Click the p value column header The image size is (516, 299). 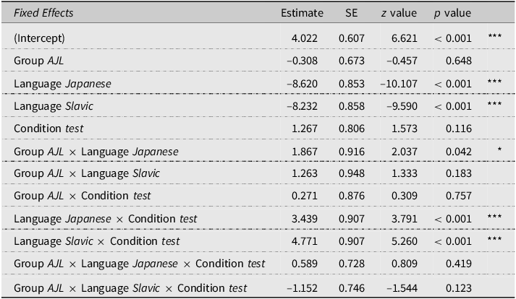452,13
